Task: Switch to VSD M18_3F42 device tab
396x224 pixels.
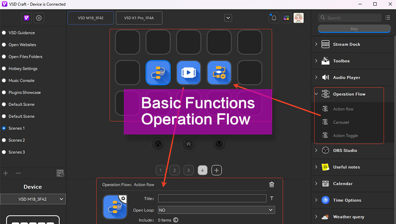Action: click(x=91, y=18)
